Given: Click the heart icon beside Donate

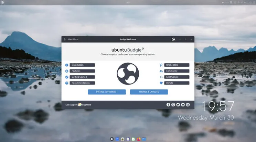Looking at the screenshot, I should pos(161,83).
